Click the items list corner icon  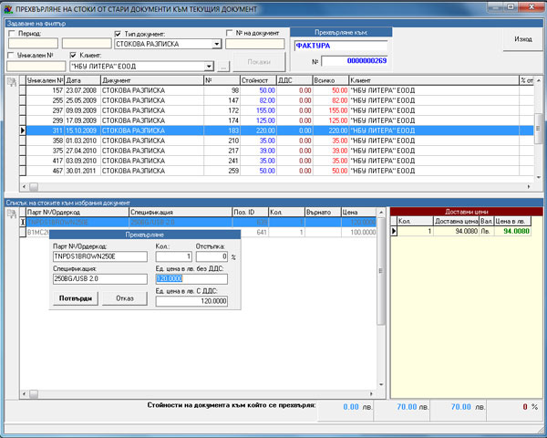[12, 213]
